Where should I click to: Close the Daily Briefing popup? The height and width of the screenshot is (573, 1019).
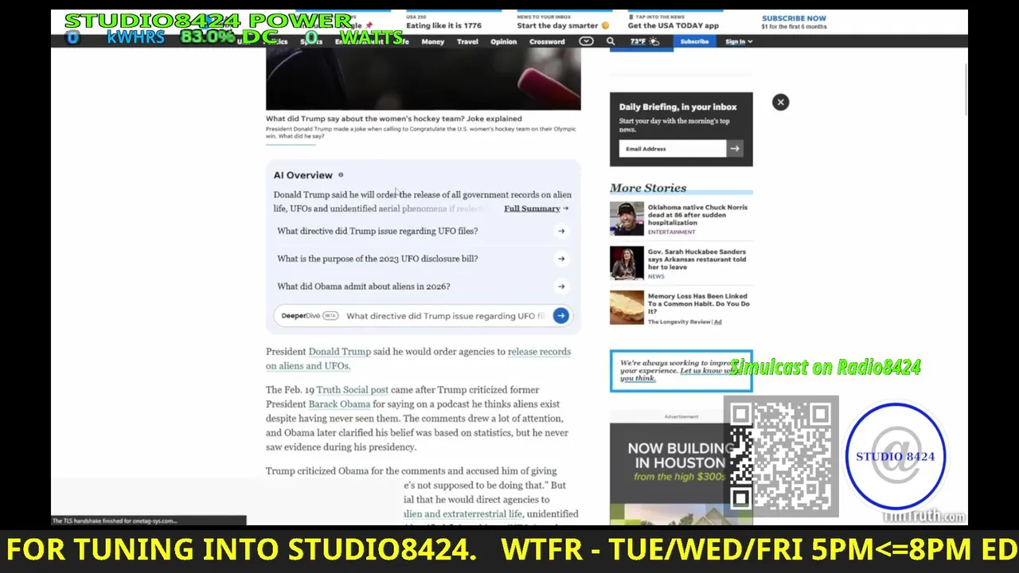coord(780,102)
